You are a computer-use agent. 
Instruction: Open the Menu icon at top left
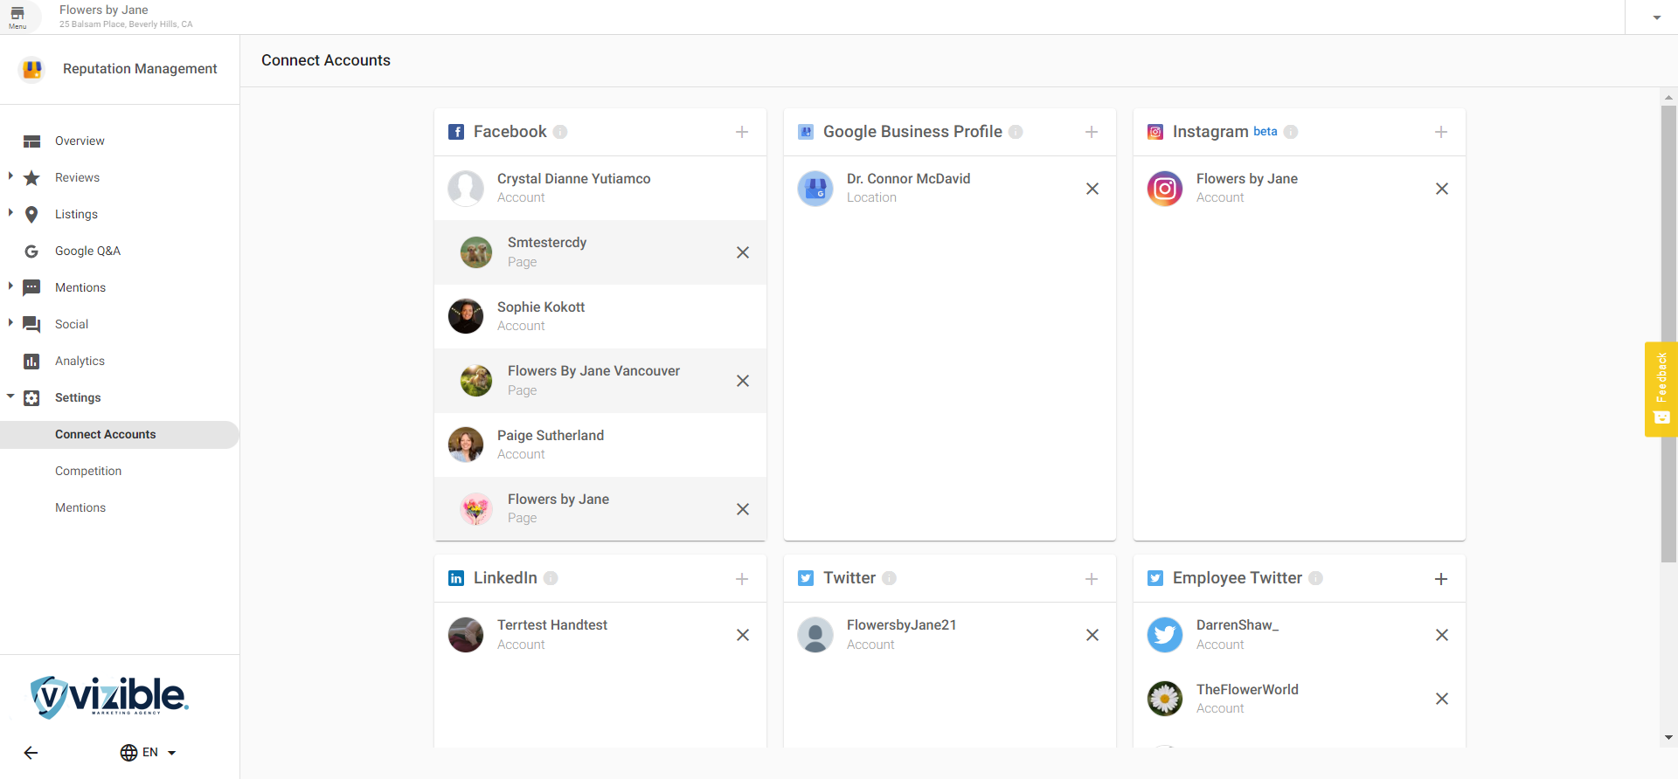point(17,17)
